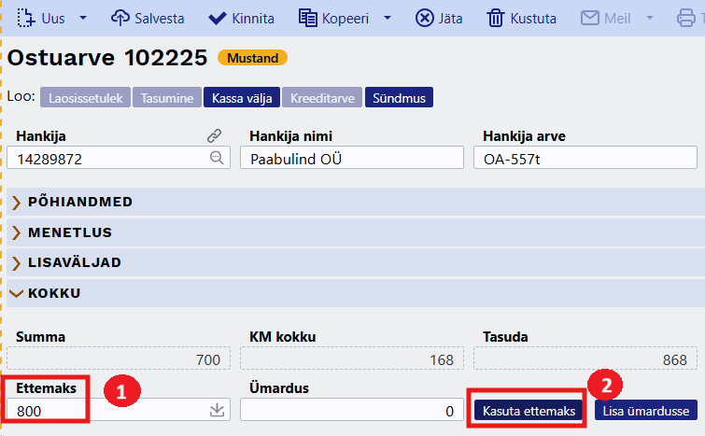Expand the MENETLUS section
This screenshot has height=436, width=705.
click(x=356, y=232)
